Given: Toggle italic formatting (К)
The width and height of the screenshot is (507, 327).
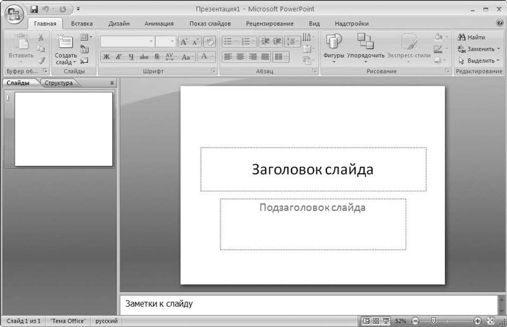Looking at the screenshot, I should click(x=119, y=56).
